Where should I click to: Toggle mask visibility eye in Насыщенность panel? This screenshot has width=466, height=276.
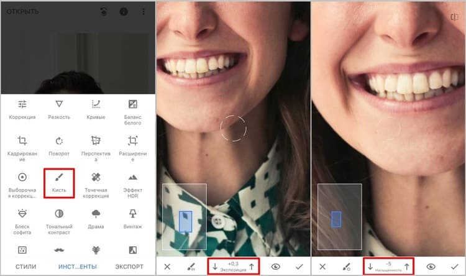click(x=430, y=267)
